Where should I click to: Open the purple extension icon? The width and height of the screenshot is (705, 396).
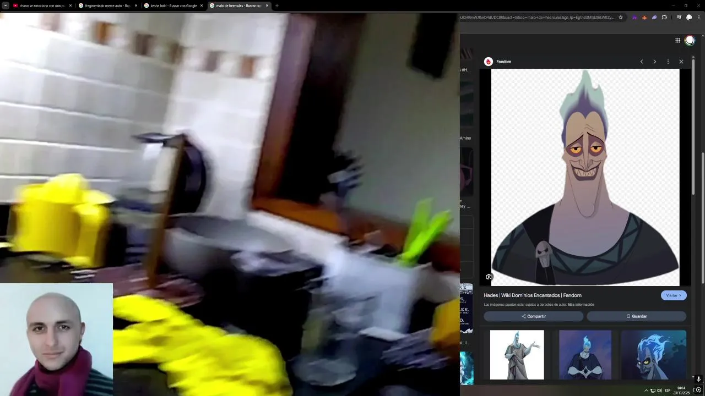pyautogui.click(x=634, y=17)
